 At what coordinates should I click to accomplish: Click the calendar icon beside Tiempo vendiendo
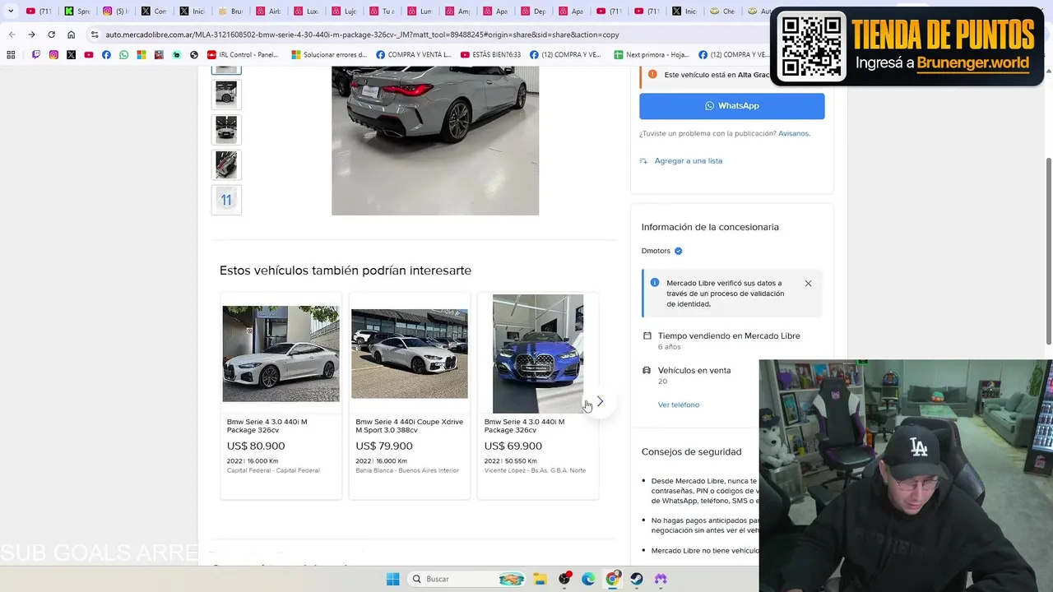tap(647, 335)
